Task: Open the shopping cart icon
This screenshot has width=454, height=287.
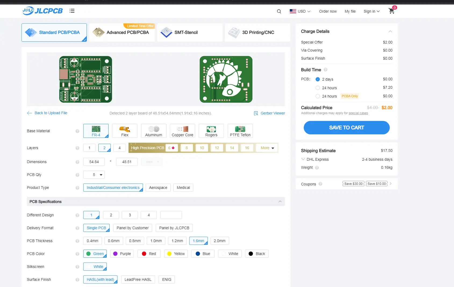Action: point(392,11)
